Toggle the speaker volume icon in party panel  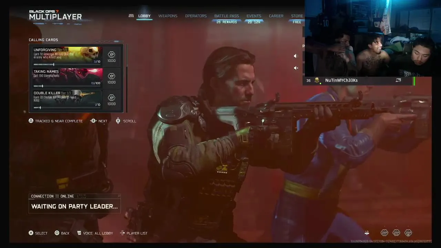point(295,56)
